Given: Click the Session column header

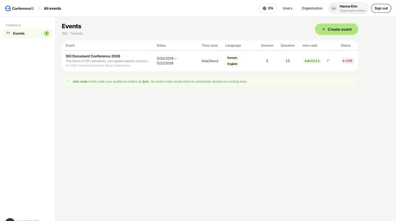Looking at the screenshot, I should [267, 45].
